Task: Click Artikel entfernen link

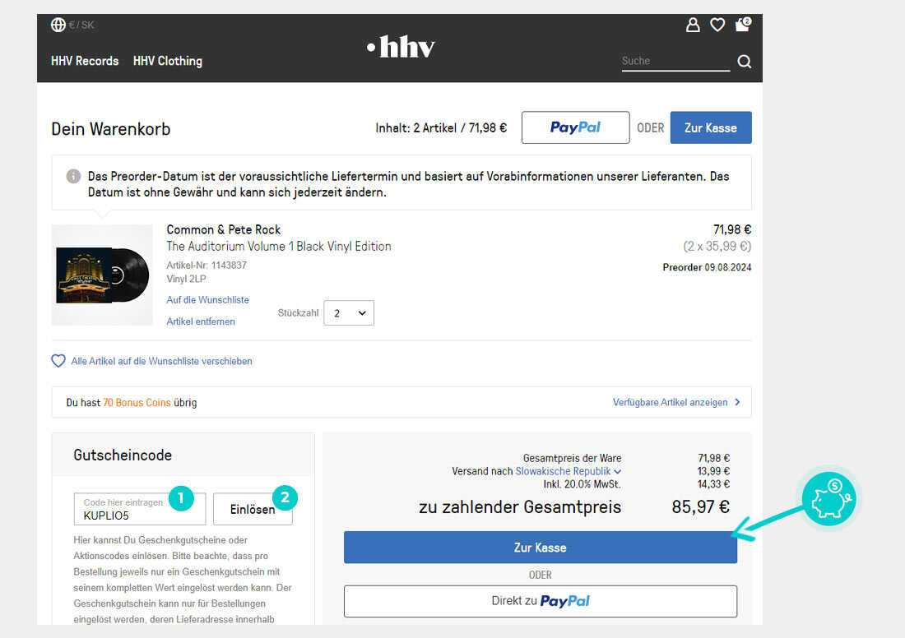Action: [x=201, y=321]
